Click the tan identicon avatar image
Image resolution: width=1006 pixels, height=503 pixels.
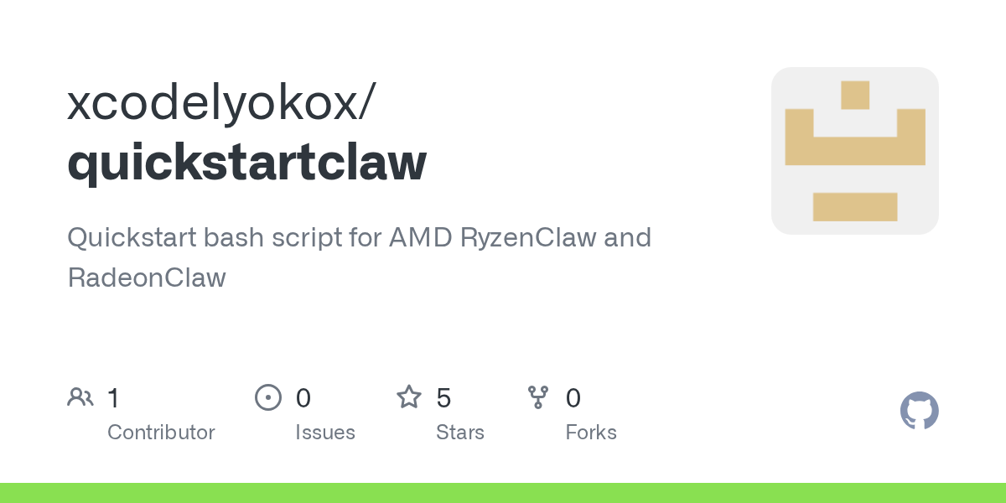pos(854,151)
